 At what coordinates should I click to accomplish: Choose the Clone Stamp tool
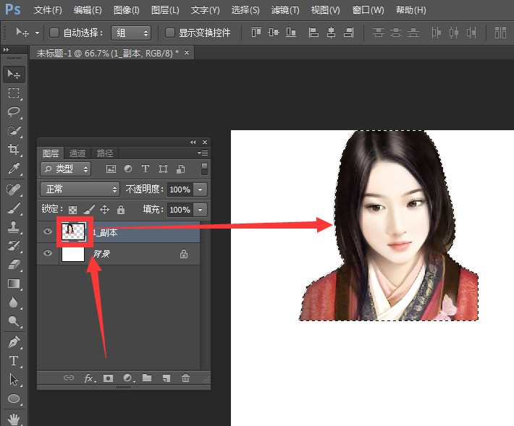(13, 226)
